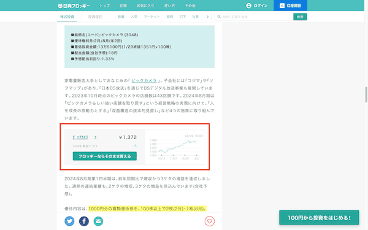Click the page vertical scrollbar thumb
This screenshot has height=230, width=368.
[366, 94]
